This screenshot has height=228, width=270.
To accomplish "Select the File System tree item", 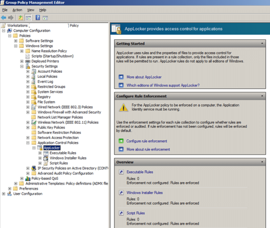I will (x=46, y=102).
